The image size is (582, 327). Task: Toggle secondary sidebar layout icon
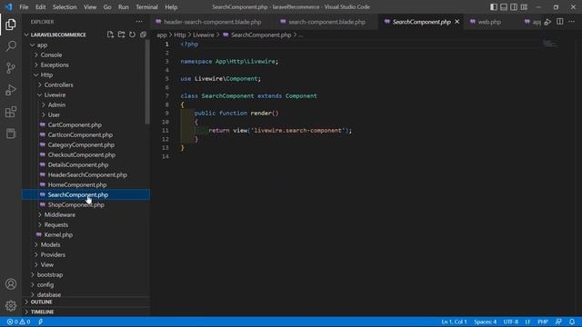click(514, 7)
